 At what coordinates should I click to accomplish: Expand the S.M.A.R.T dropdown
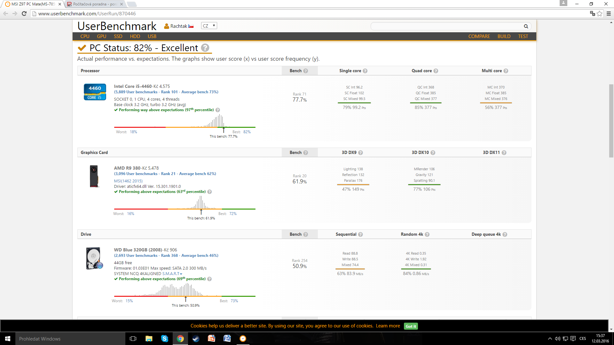(172, 274)
